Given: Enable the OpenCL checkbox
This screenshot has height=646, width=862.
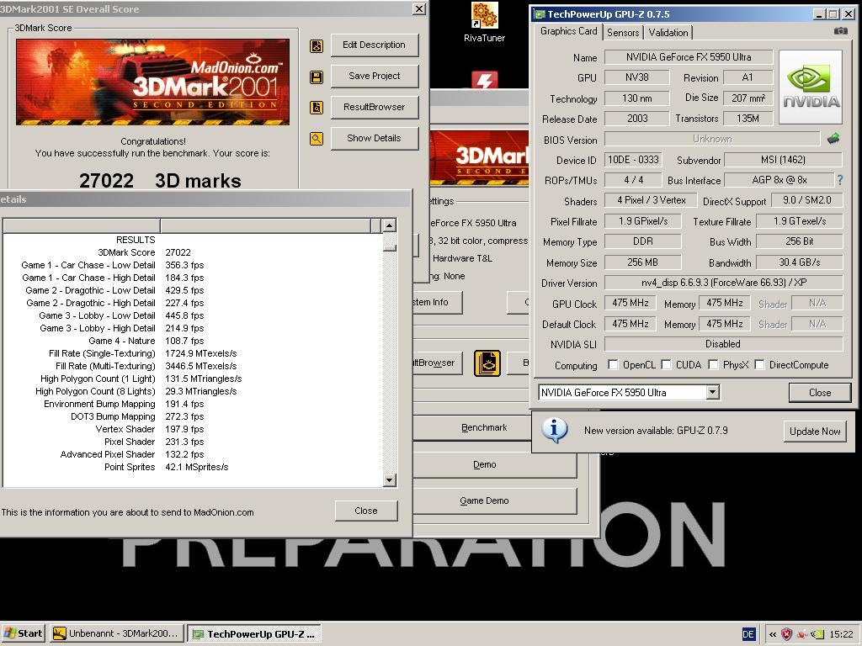Looking at the screenshot, I should (x=613, y=365).
